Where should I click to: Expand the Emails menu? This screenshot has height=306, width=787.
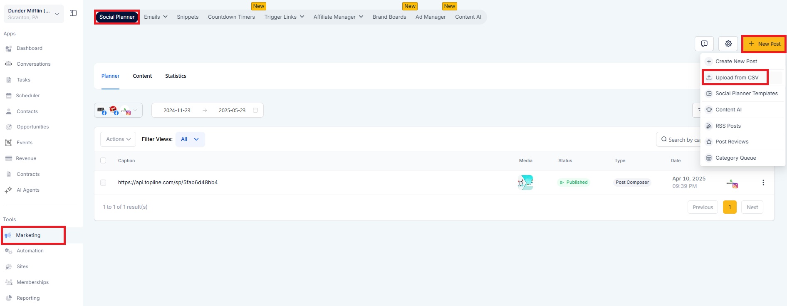click(x=156, y=17)
